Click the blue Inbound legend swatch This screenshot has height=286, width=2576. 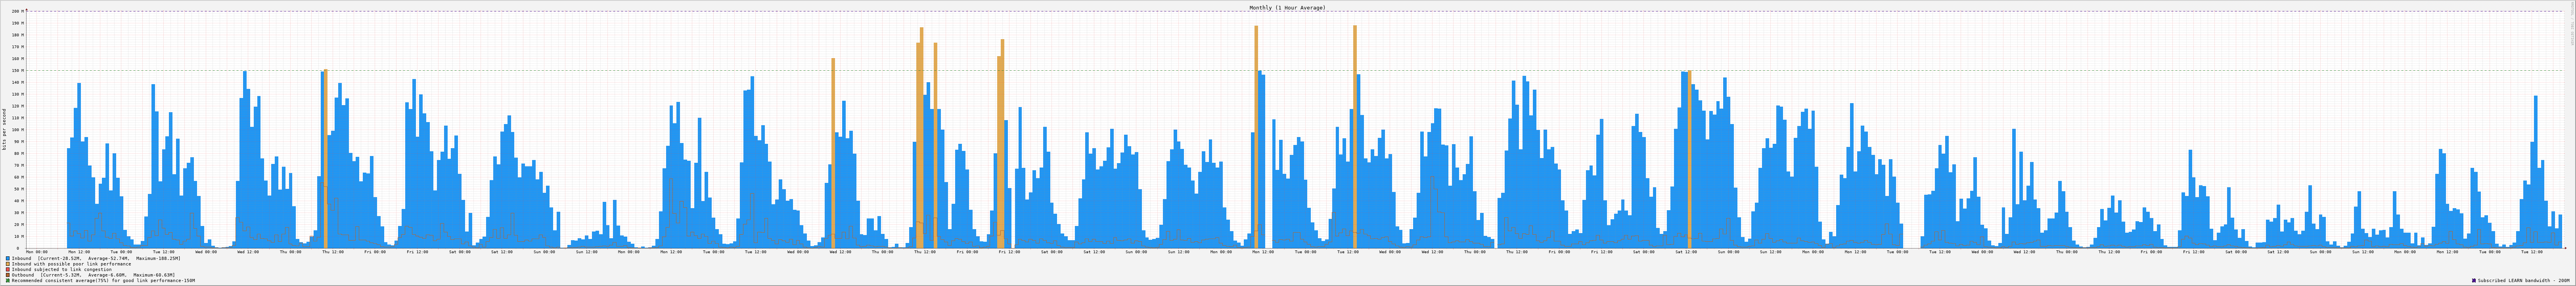pos(8,258)
